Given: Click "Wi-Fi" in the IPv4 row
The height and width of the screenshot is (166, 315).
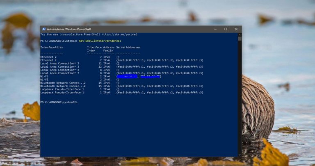Looking at the screenshot, I should pyautogui.click(x=44, y=76).
